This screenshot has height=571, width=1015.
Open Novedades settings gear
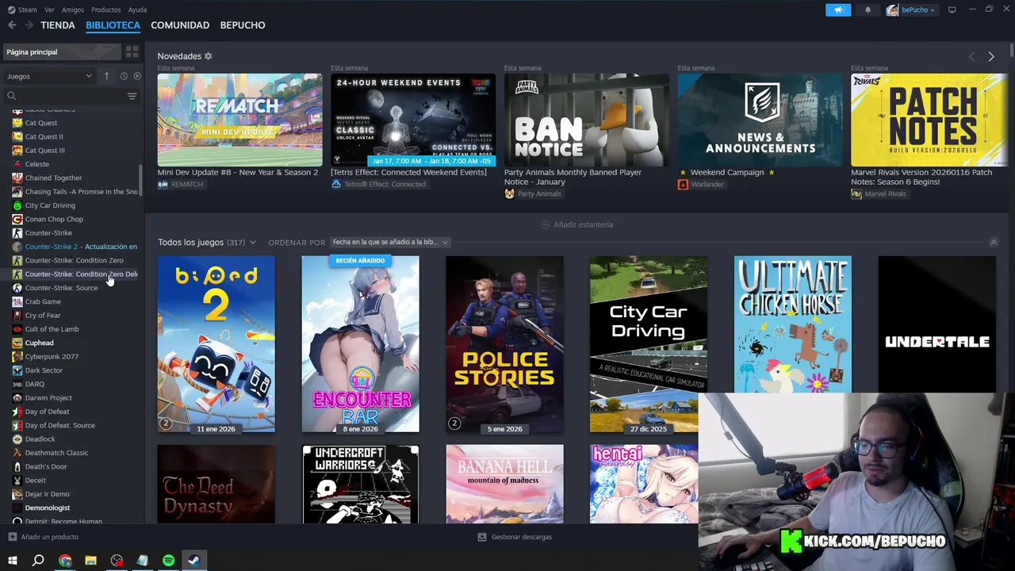tap(209, 56)
